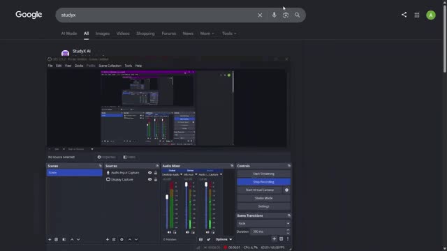Undock the Scene Transitions panel
The width and height of the screenshot is (447, 251).
coord(288,215)
